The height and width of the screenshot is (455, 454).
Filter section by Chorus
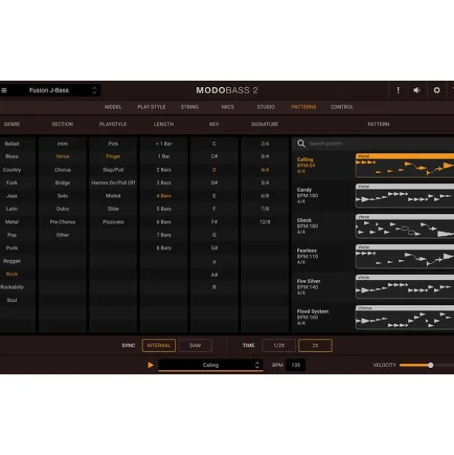click(62, 169)
